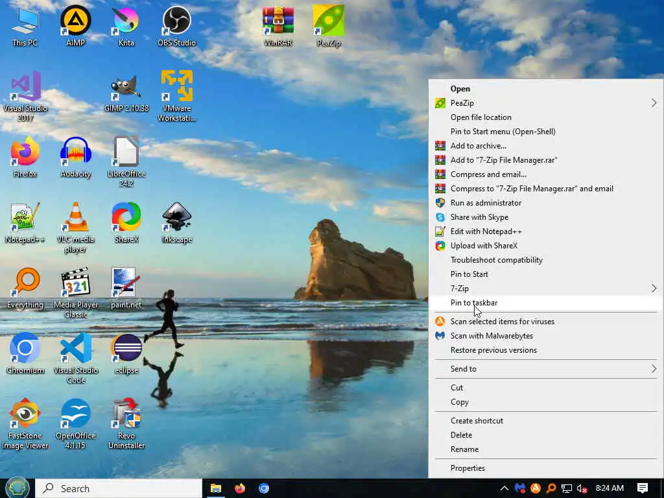Screen dimensions: 664x498
Task: Select the eclipse desktop shortcut
Action: pos(126,354)
